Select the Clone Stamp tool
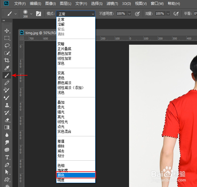 (7, 105)
